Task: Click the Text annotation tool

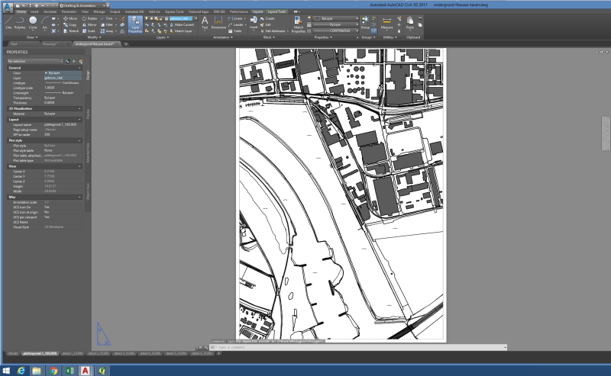Action: point(205,22)
